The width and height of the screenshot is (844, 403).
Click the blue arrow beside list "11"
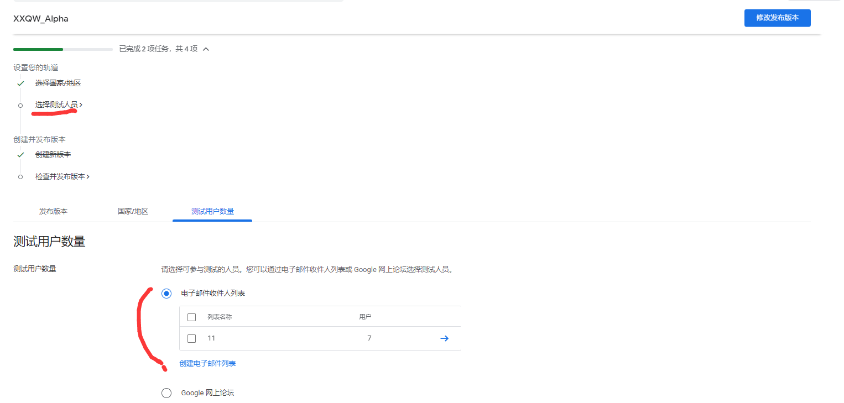tap(444, 338)
